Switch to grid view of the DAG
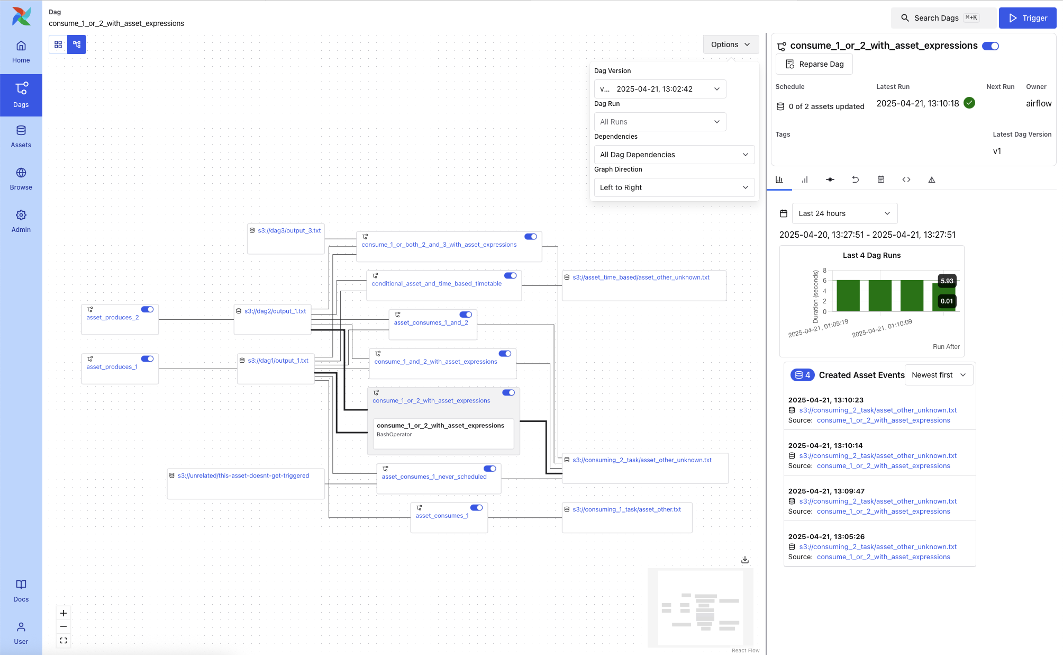The width and height of the screenshot is (1063, 655). point(58,44)
